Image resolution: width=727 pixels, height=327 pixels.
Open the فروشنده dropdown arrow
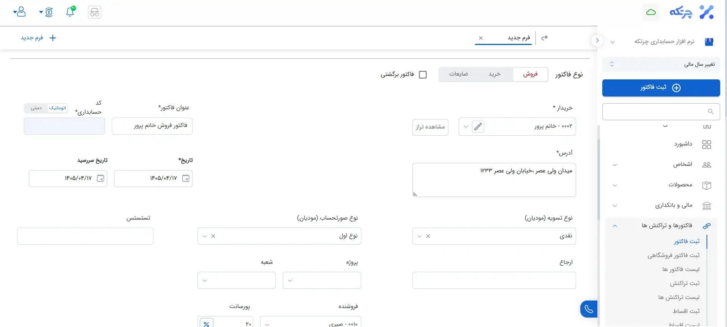tap(267, 324)
